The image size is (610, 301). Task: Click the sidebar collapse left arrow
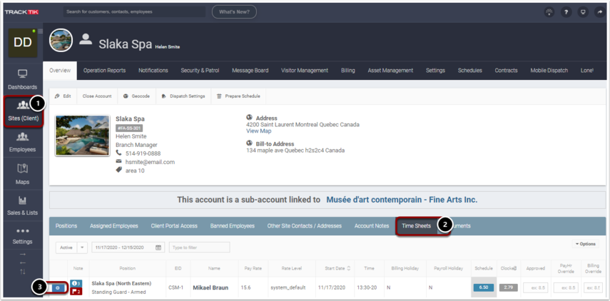pyautogui.click(x=23, y=262)
